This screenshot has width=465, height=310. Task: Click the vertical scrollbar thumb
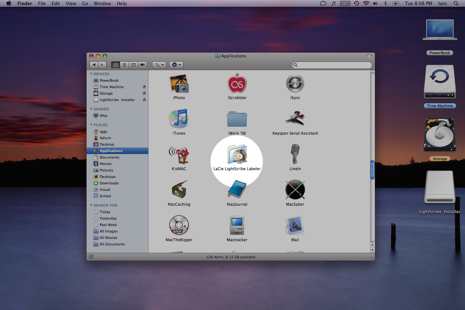click(372, 170)
